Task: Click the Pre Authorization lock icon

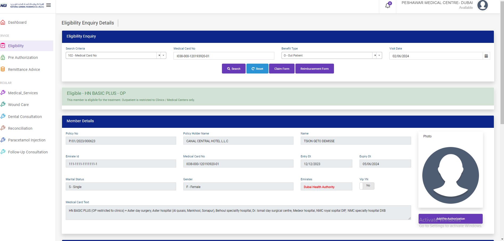Action: pyautogui.click(x=3, y=58)
